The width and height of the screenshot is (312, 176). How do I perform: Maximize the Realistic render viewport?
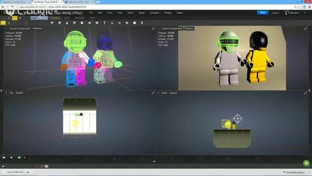tap(306, 28)
